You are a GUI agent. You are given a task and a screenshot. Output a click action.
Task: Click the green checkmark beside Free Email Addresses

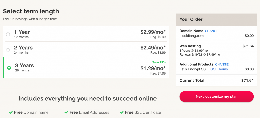(x=66, y=112)
